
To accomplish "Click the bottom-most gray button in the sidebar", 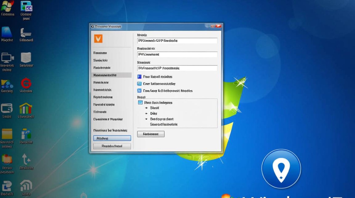I will click(112, 146).
